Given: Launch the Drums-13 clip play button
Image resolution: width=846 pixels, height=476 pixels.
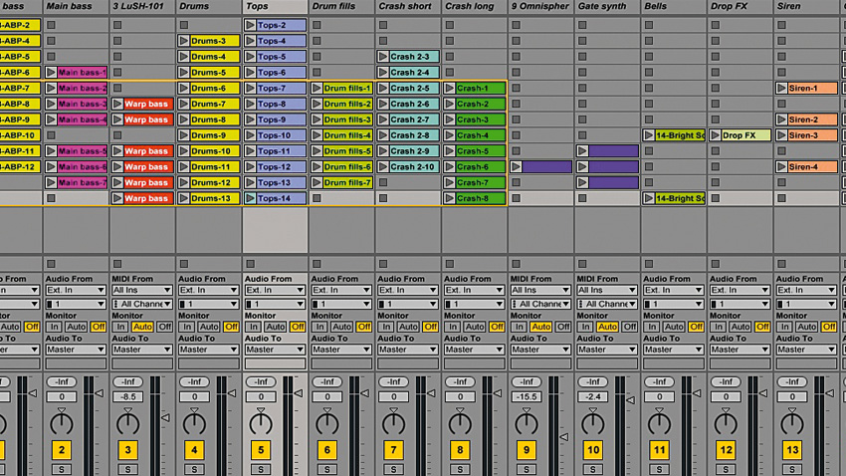Looking at the screenshot, I should [184, 198].
